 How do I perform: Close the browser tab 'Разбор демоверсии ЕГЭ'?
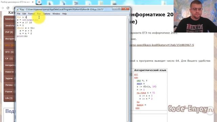pyautogui.click(x=33, y=2)
